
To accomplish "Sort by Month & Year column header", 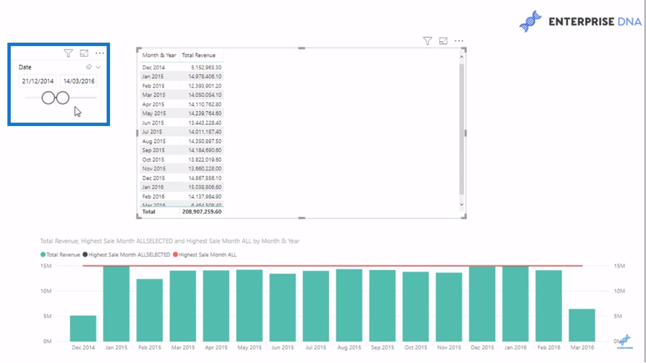I will tap(159, 55).
